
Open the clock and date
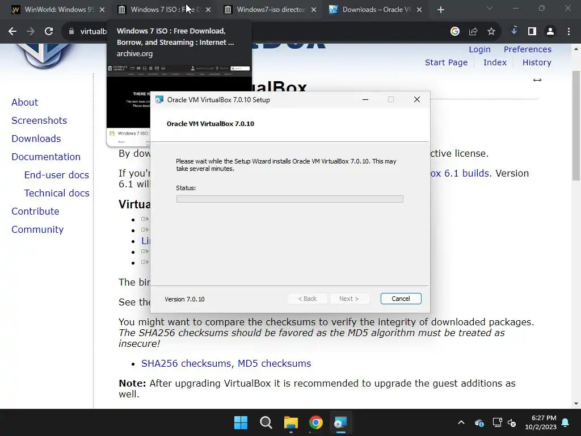pyautogui.click(x=541, y=422)
